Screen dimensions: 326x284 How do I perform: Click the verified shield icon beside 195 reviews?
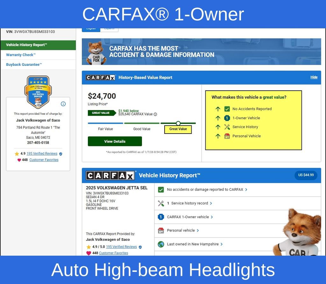(x=61, y=154)
